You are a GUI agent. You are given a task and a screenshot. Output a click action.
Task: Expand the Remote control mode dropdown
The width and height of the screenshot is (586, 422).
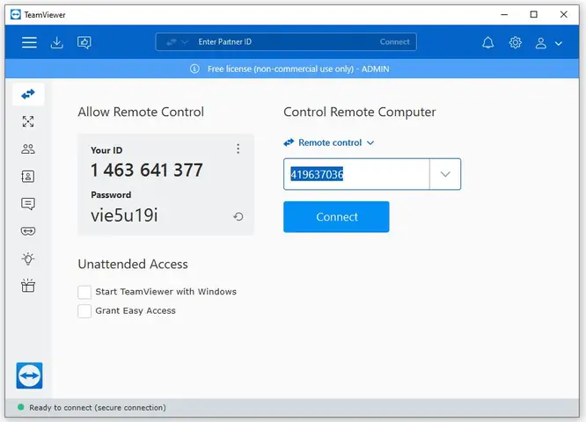point(329,142)
